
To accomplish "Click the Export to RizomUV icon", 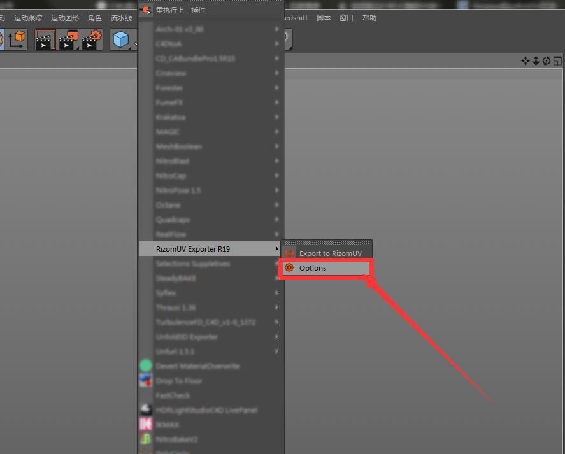I will (289, 253).
